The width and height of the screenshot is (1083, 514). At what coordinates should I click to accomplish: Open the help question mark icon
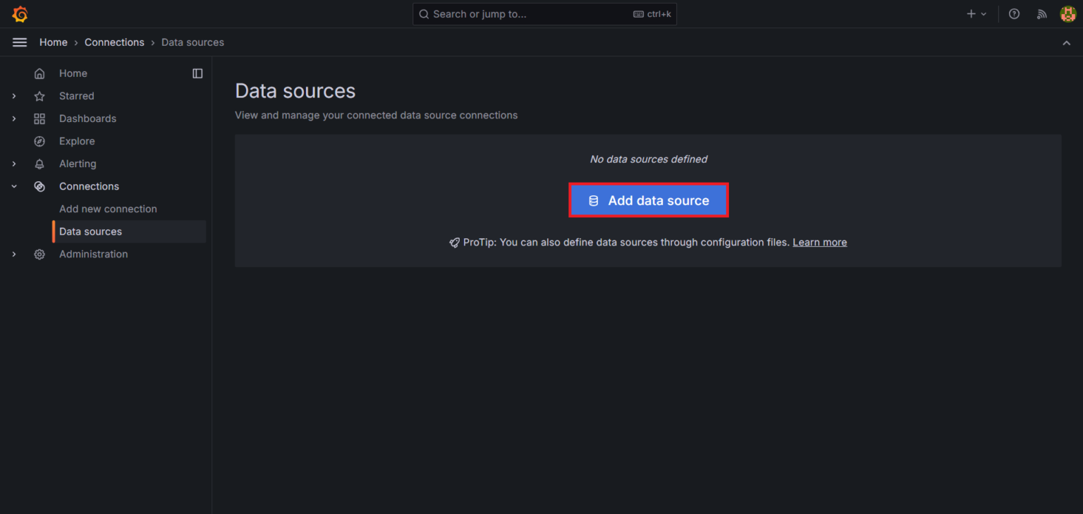click(x=1014, y=14)
